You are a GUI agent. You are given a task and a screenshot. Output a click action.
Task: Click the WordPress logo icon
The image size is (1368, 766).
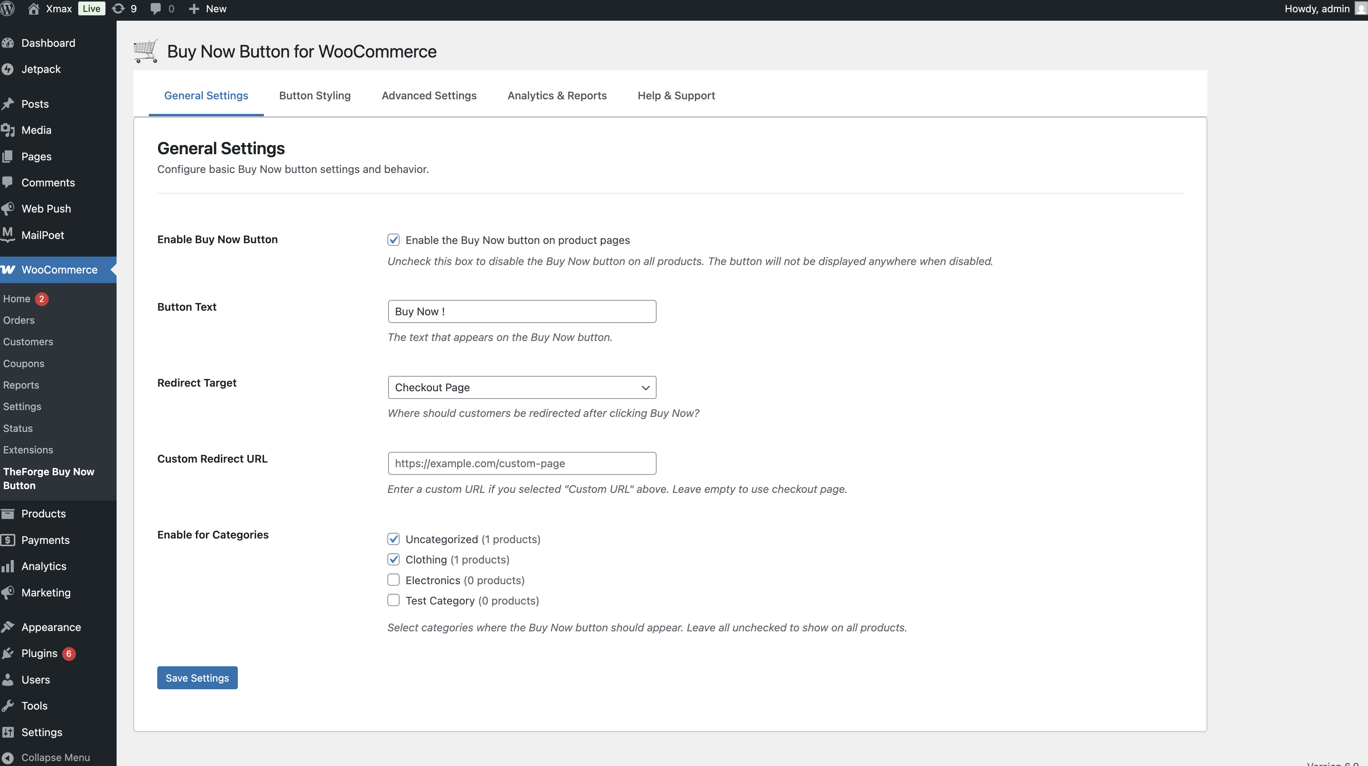[x=7, y=9]
